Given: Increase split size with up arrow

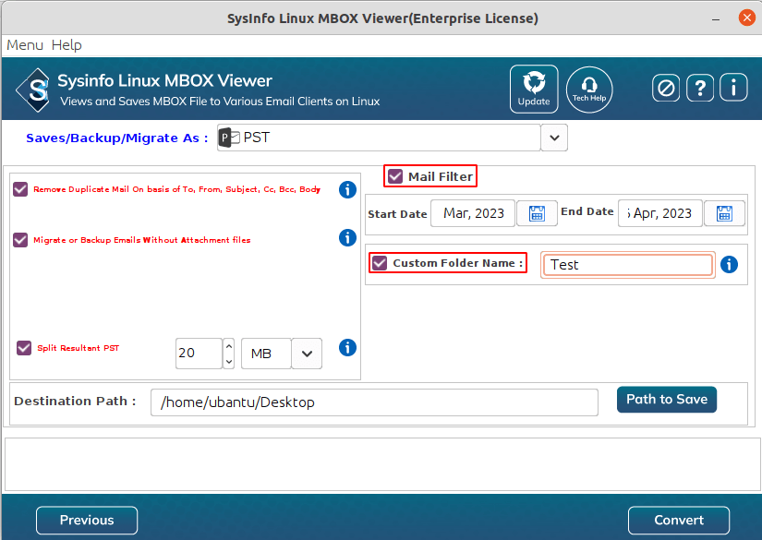Looking at the screenshot, I should (229, 346).
